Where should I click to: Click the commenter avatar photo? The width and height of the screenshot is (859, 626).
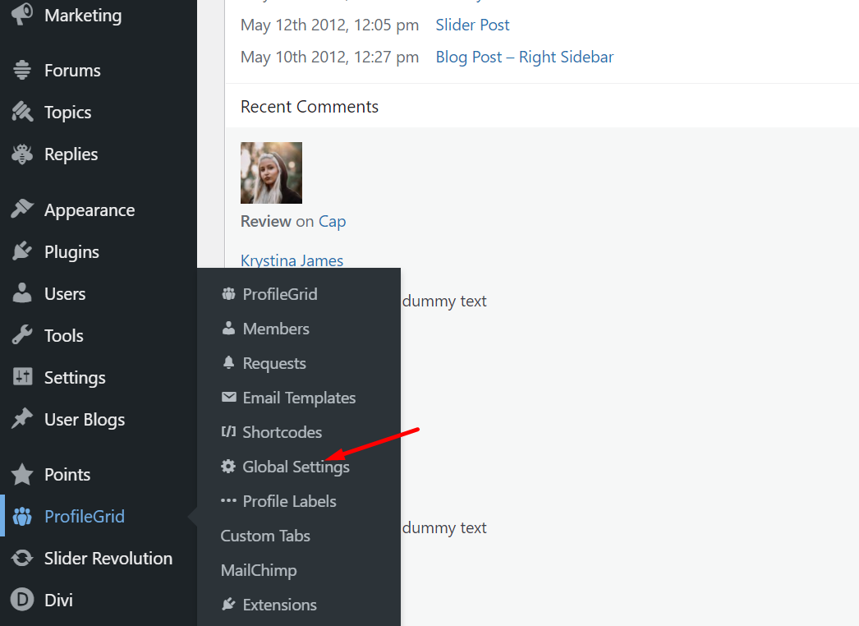point(271,173)
